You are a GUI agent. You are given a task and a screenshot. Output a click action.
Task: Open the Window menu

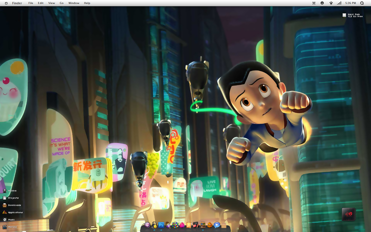click(74, 3)
